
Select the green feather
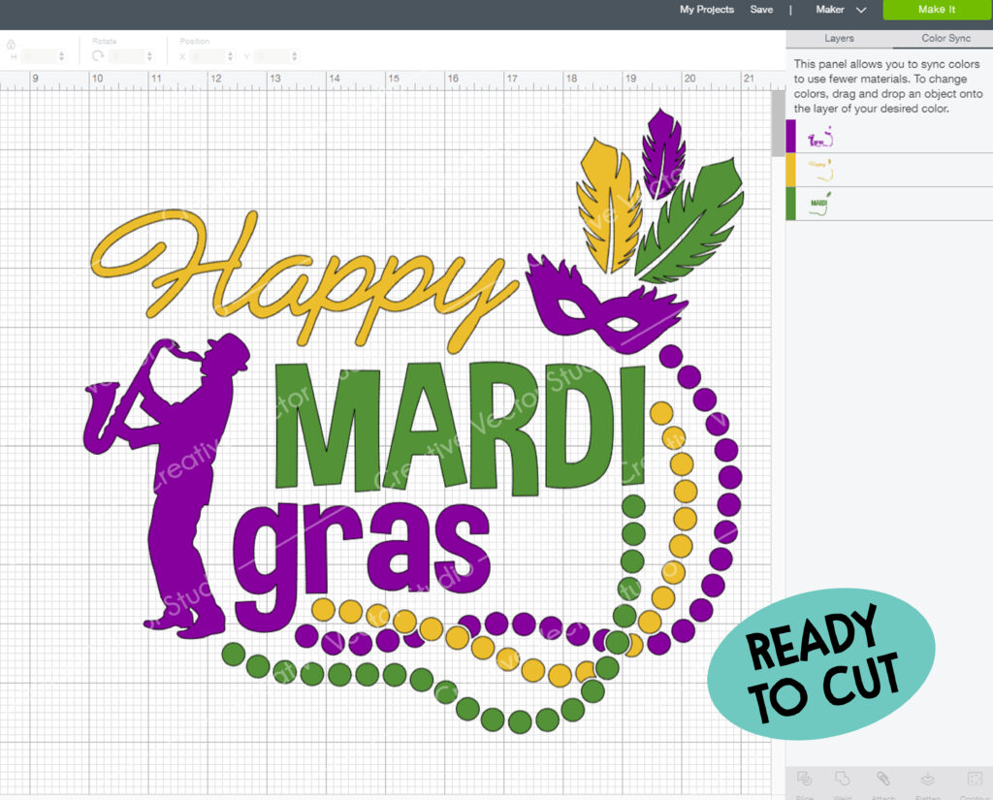690,220
